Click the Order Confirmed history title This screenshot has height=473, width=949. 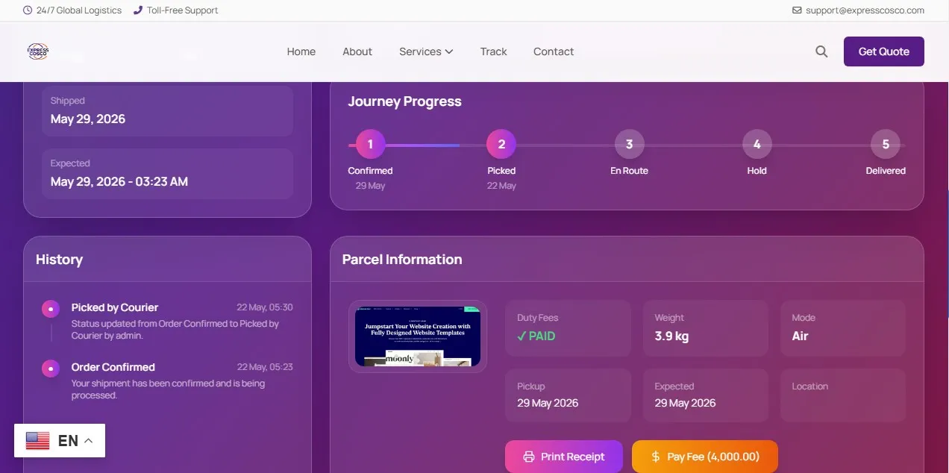(113, 367)
